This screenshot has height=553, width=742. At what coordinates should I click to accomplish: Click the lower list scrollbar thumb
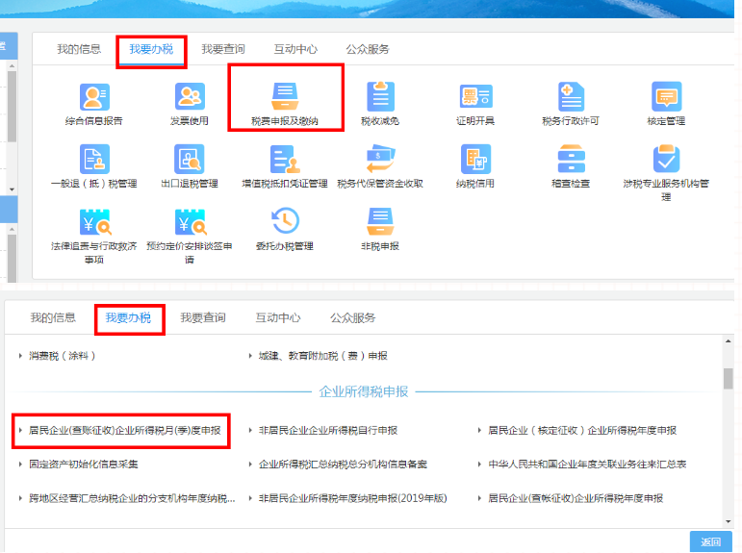point(728,378)
